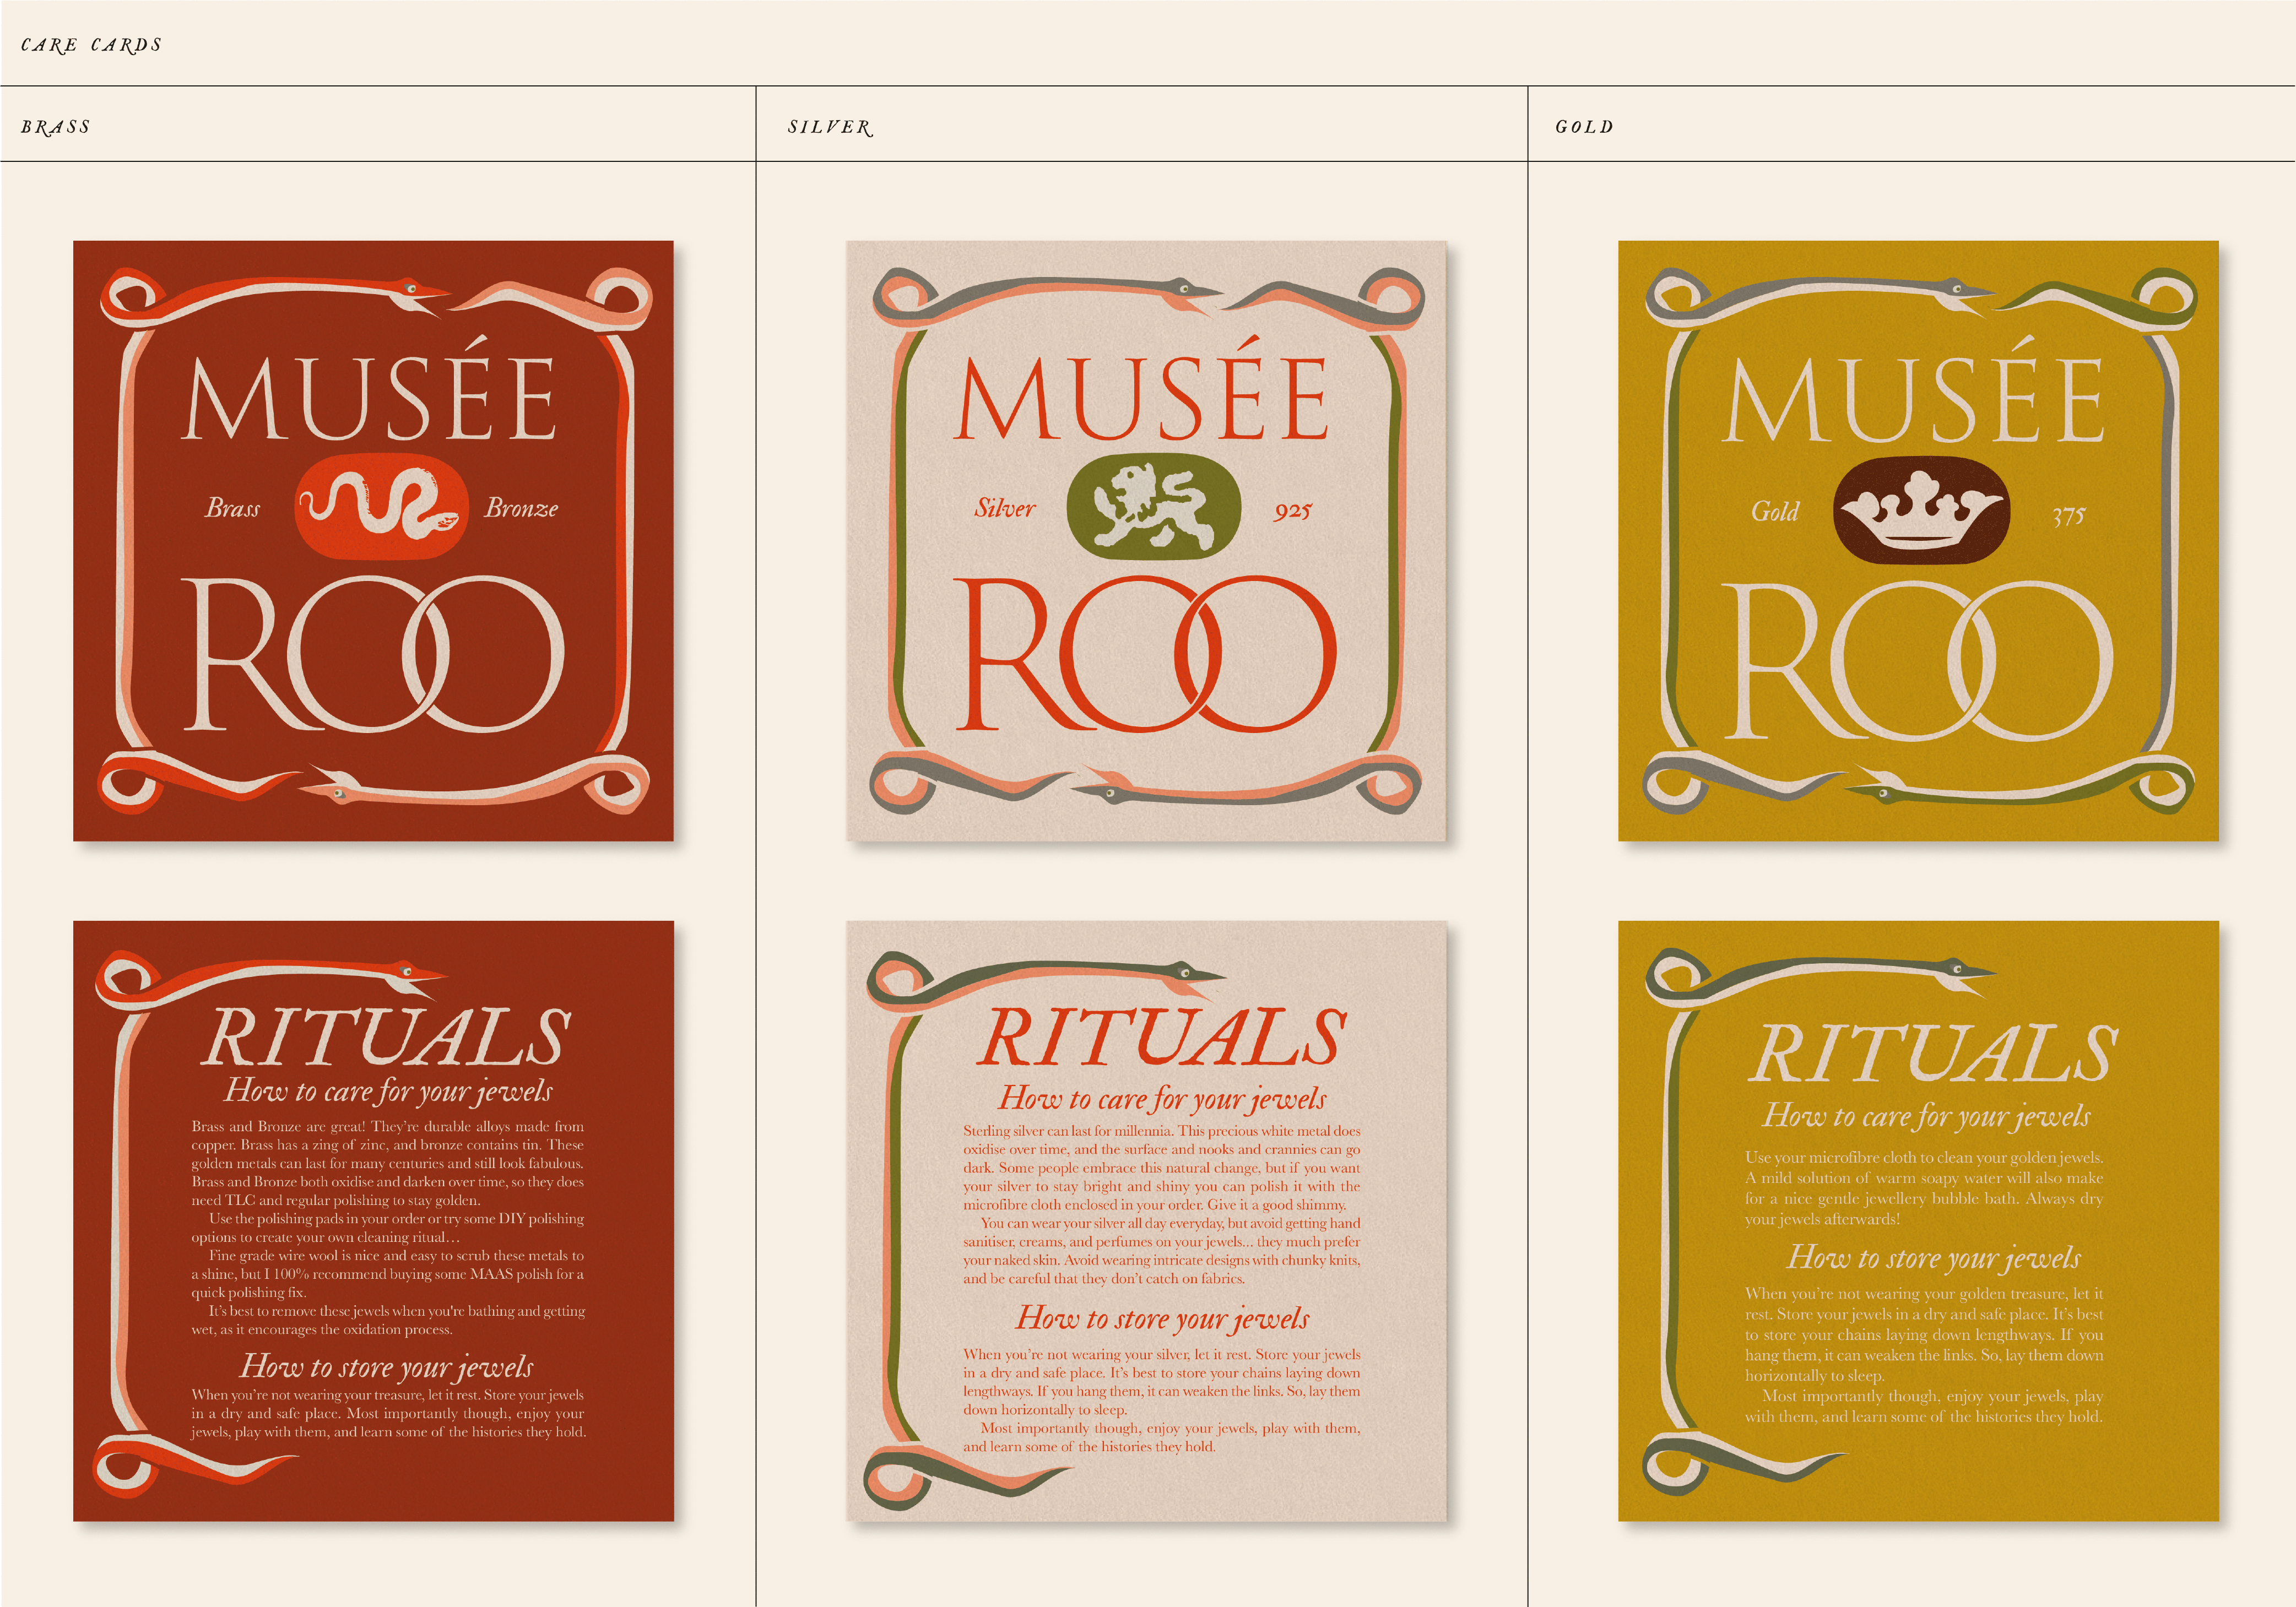Click 'How to store your jewels' on Silver card
The width and height of the screenshot is (2296, 1607).
1162,1319
